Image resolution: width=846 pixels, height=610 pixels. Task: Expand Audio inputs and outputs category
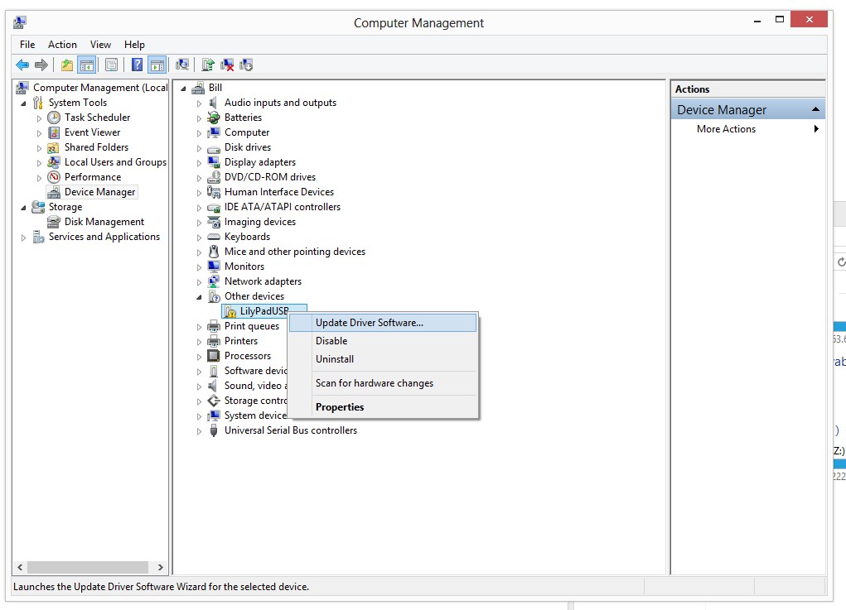point(199,103)
